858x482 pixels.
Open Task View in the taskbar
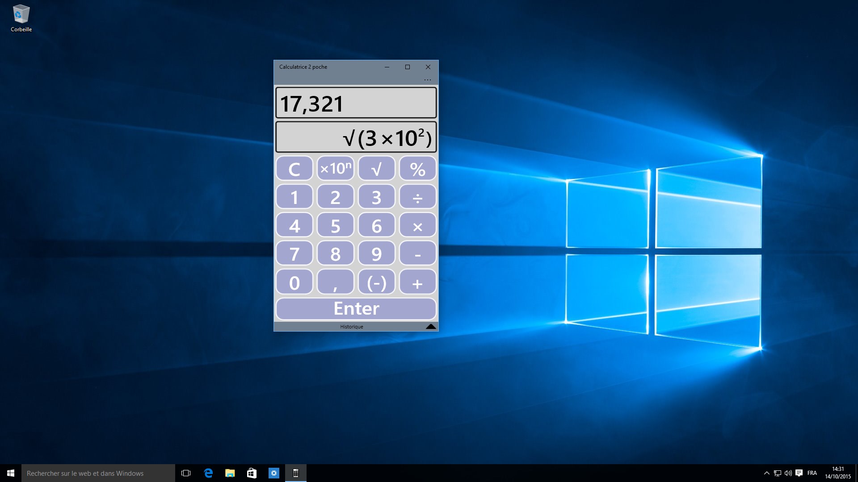(x=186, y=473)
